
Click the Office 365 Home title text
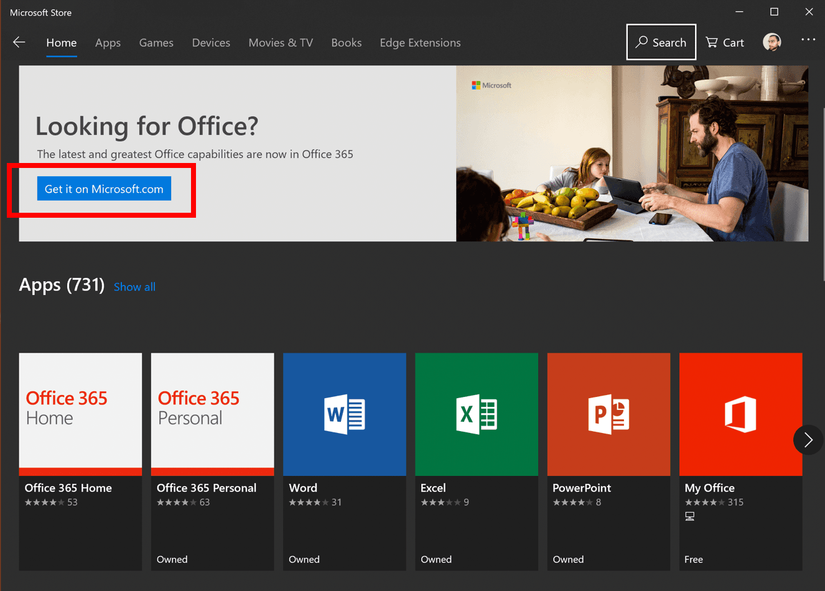tap(68, 488)
